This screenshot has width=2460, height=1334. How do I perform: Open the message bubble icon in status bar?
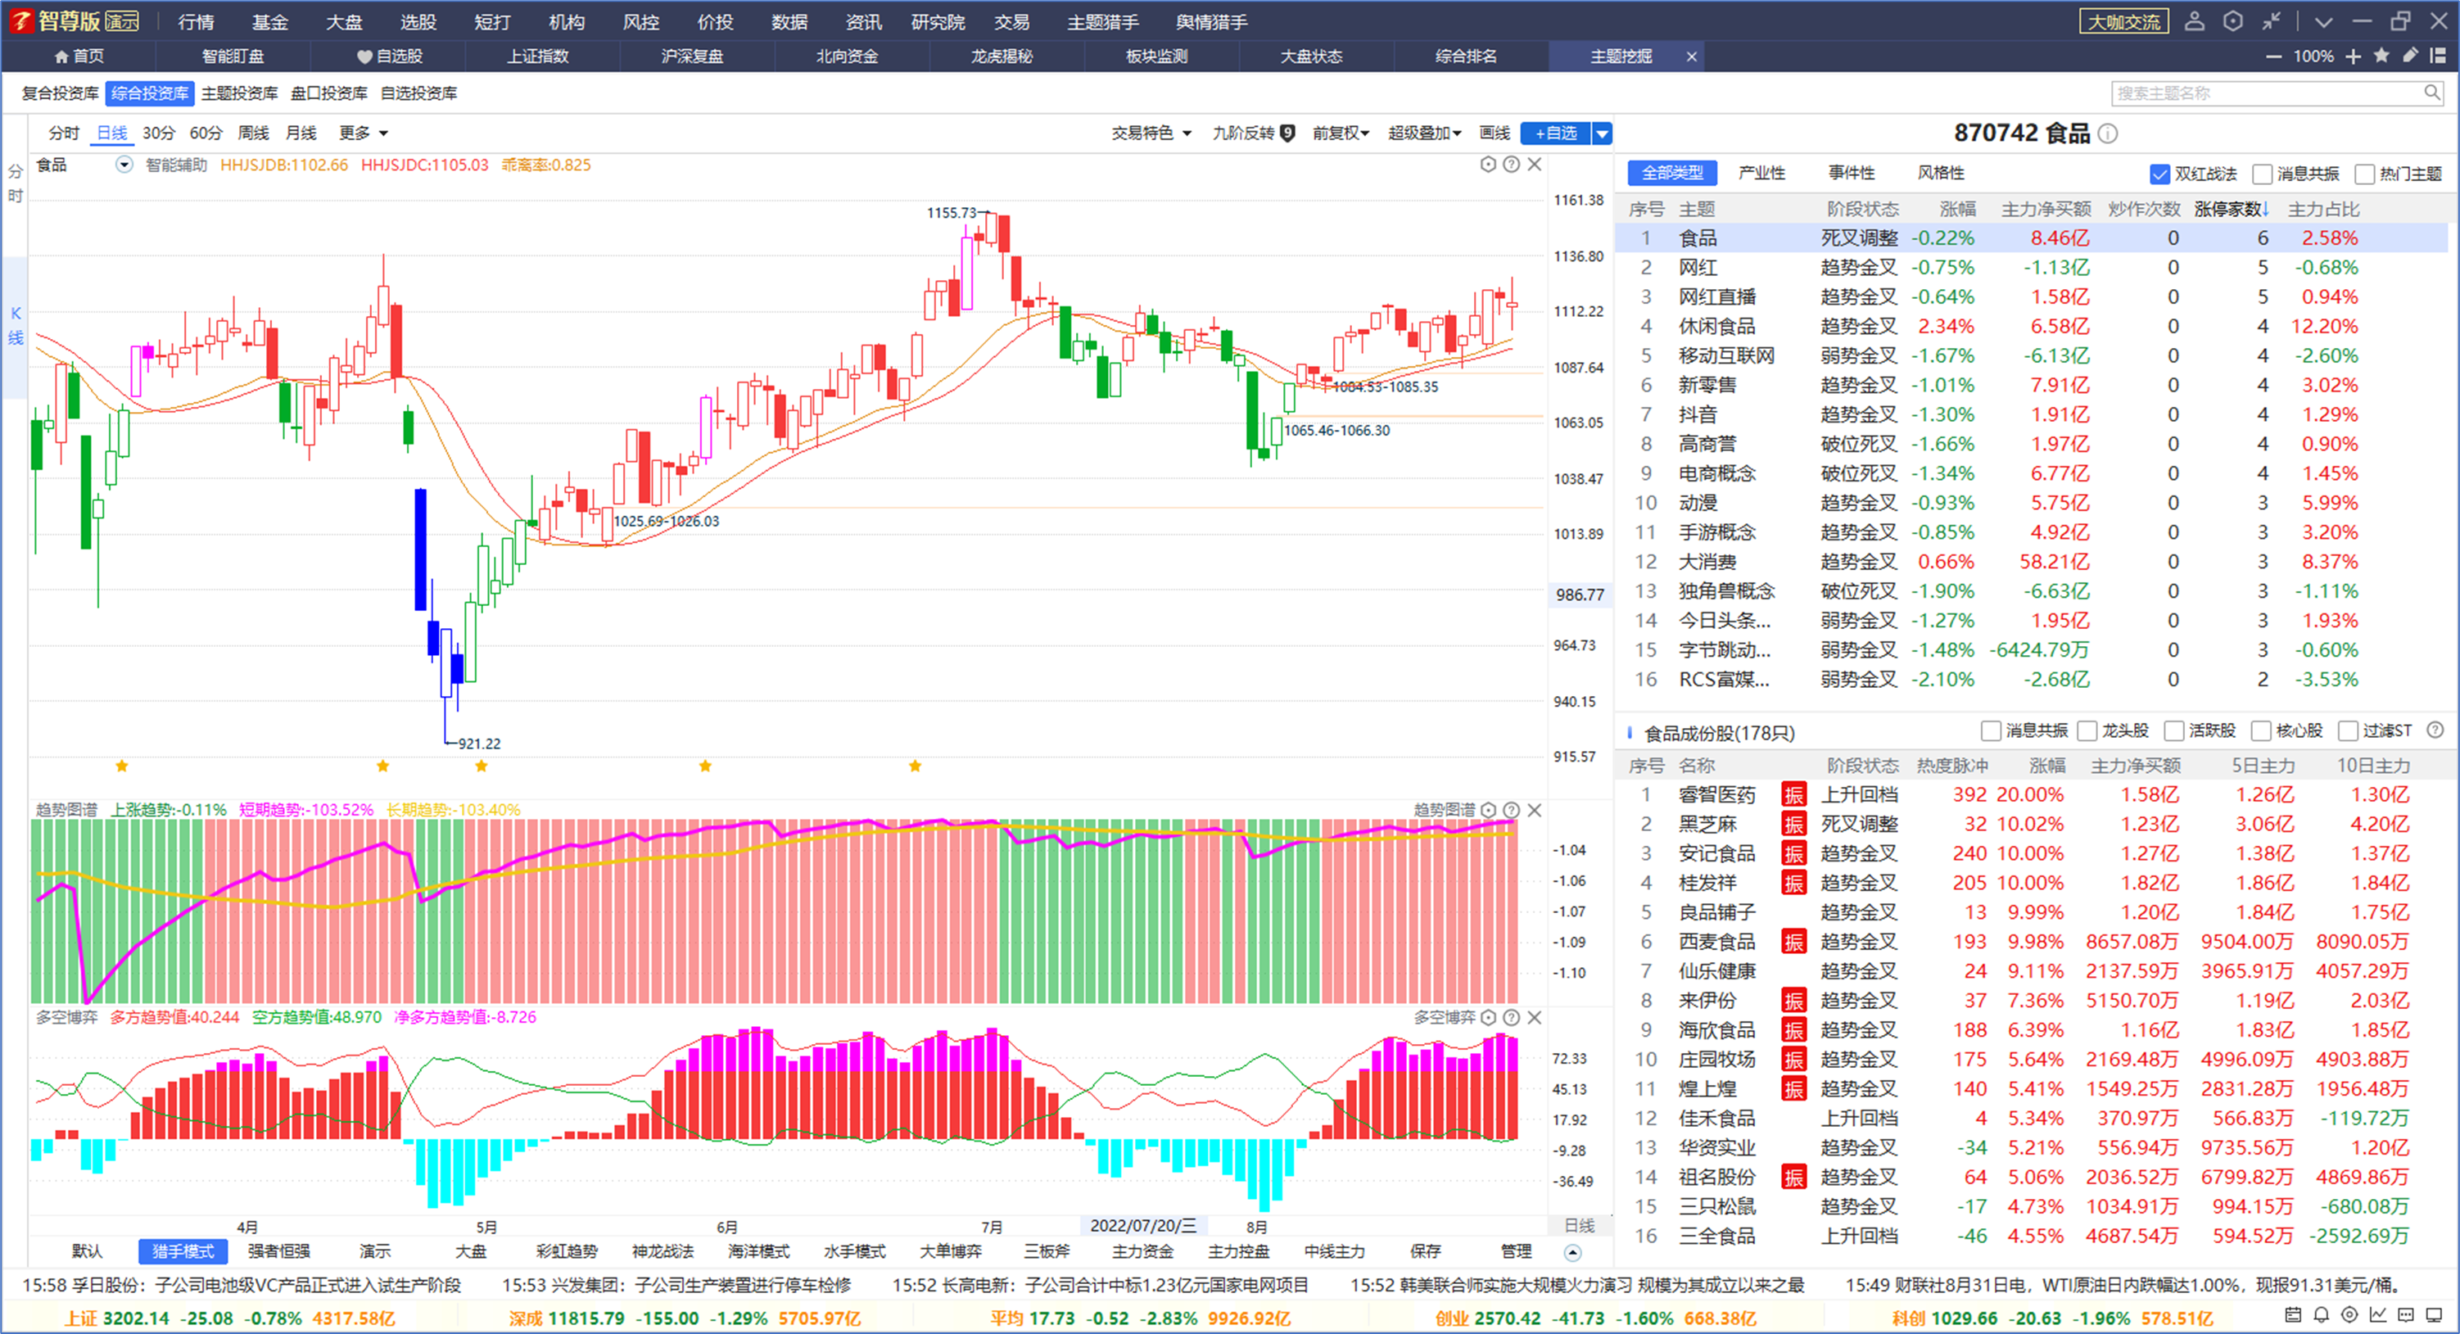pos(2407,1316)
